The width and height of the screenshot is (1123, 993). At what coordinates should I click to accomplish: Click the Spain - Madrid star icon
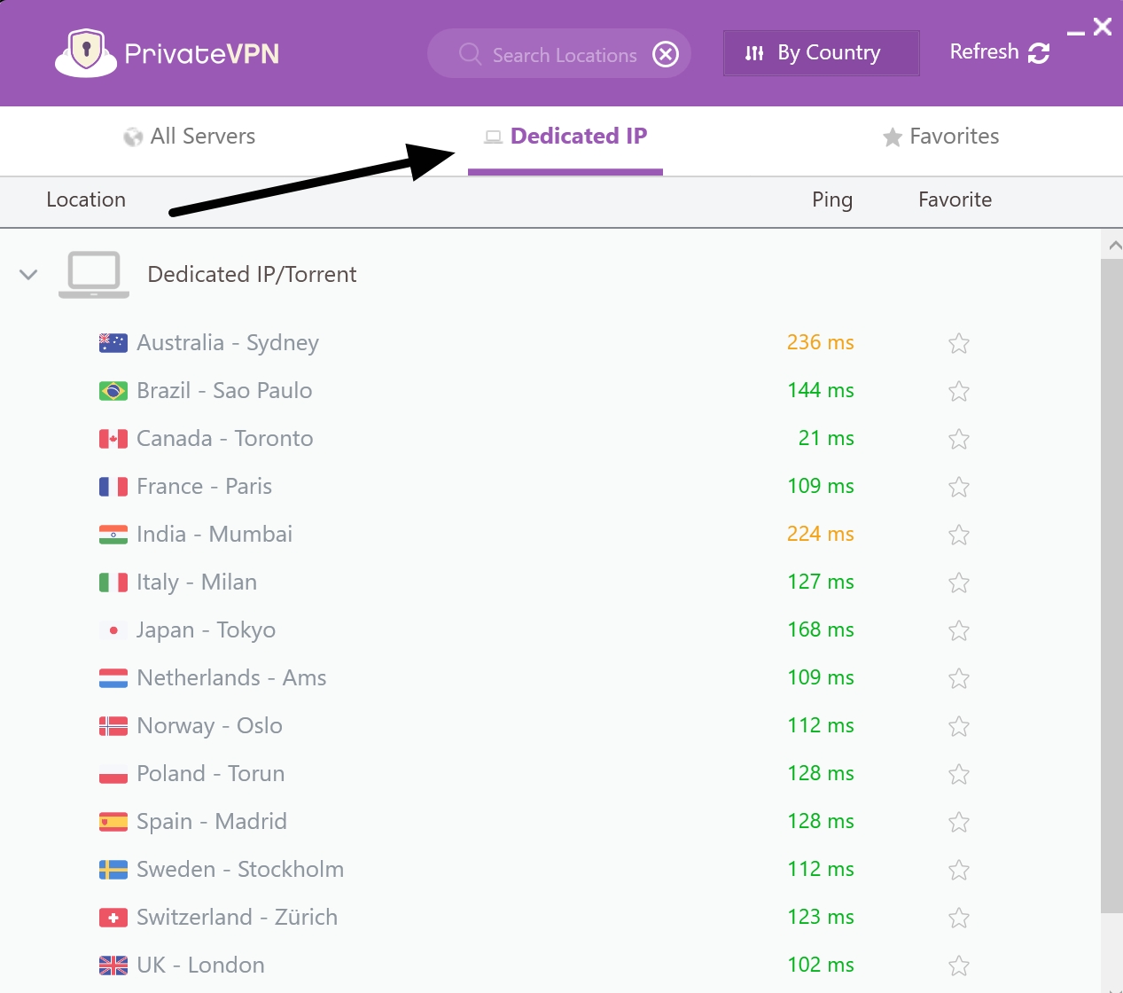coord(958,822)
